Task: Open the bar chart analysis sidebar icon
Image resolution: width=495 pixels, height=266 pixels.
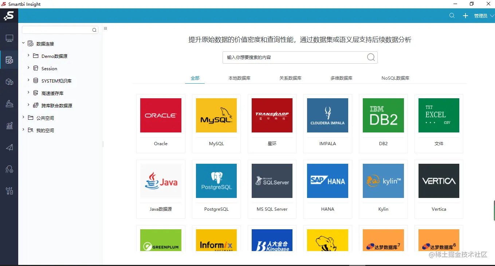Action: 9,126
